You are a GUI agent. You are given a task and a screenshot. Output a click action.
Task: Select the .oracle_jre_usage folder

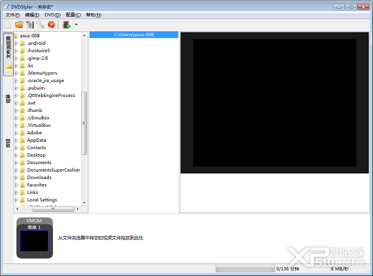pos(45,80)
